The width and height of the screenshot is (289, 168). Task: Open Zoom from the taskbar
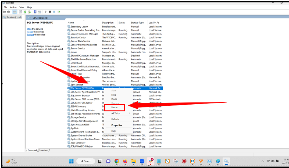(142, 161)
